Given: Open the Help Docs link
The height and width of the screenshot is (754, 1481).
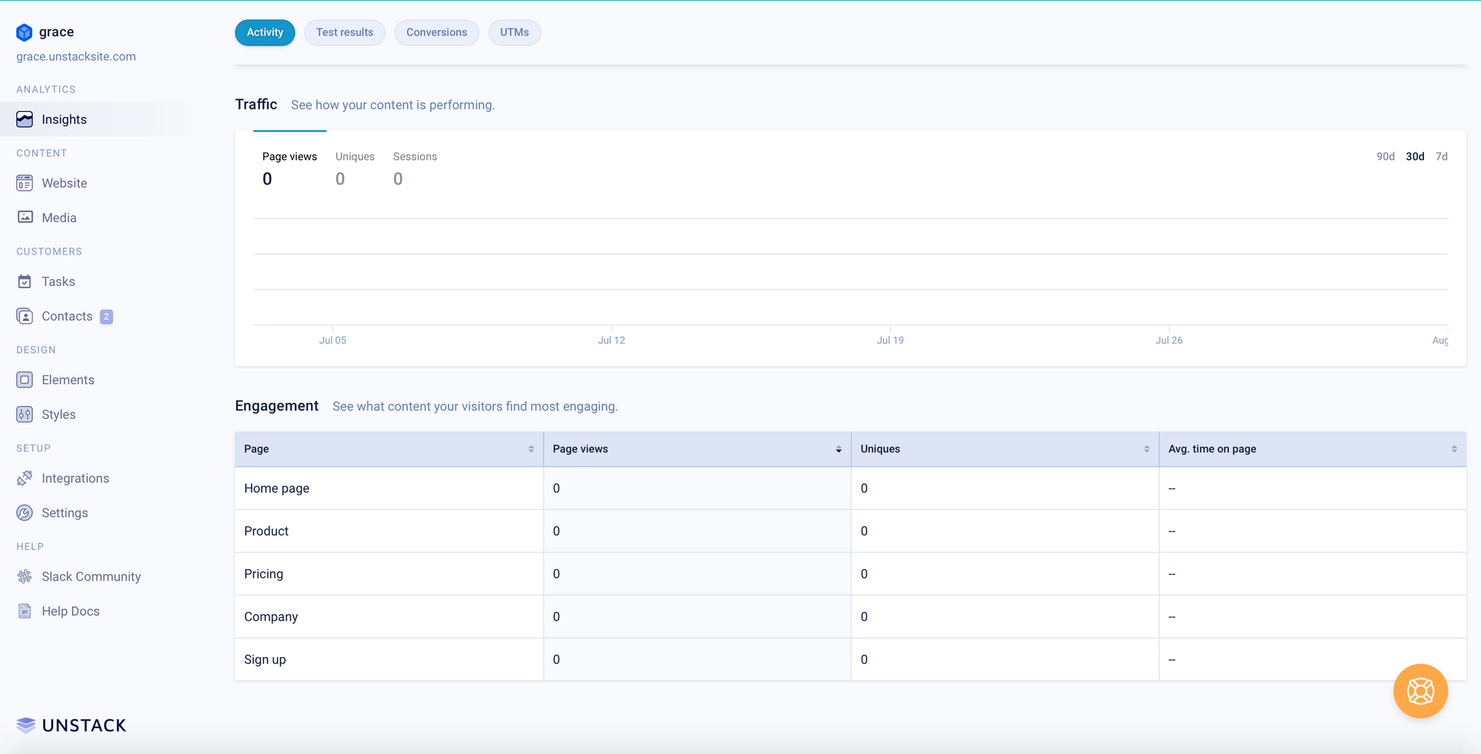Looking at the screenshot, I should (x=70, y=611).
